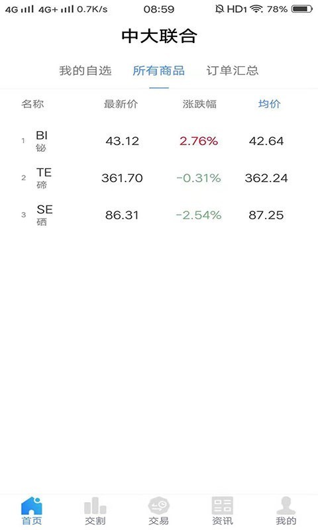Open the BI 铋 commodity row
Screen dimensions: 318x530
pyautogui.click(x=159, y=141)
